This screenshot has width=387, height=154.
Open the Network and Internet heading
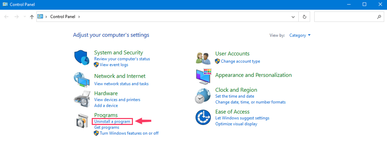120,76
